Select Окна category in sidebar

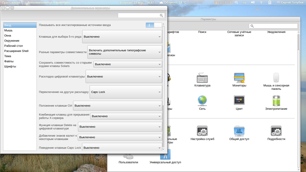click(20, 35)
